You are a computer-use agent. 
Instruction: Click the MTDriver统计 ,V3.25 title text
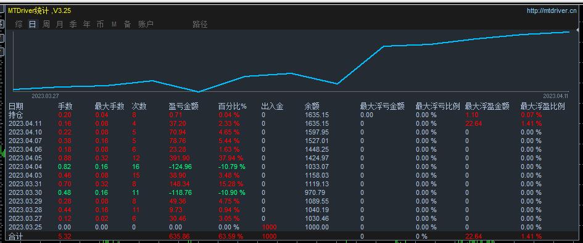(39, 10)
